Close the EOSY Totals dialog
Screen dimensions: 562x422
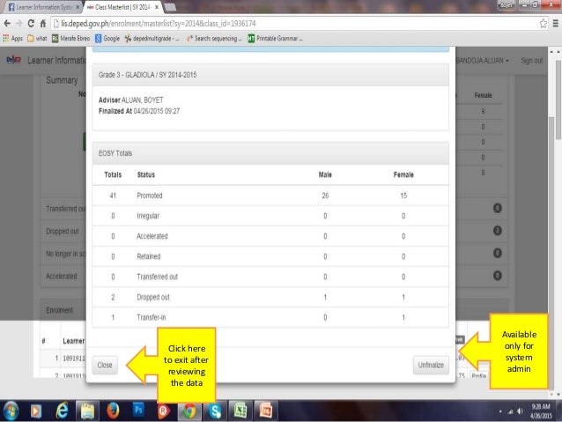coord(105,365)
